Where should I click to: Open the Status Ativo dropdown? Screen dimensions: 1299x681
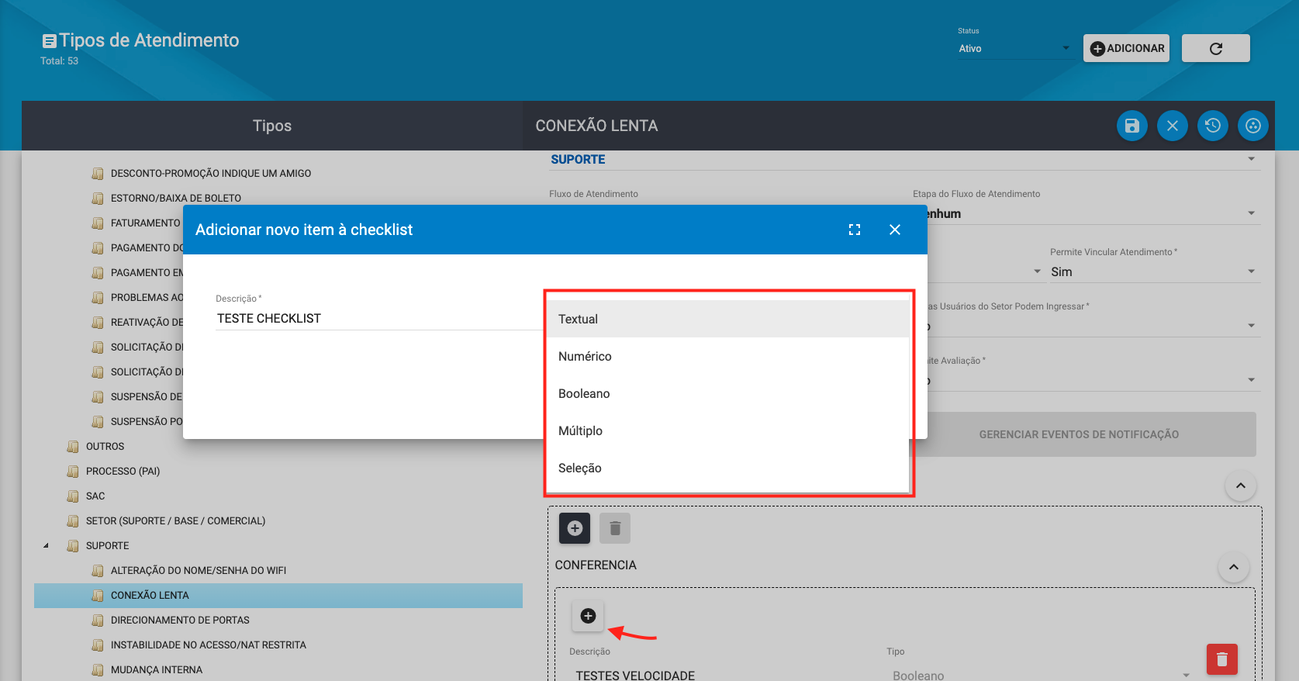point(1014,48)
